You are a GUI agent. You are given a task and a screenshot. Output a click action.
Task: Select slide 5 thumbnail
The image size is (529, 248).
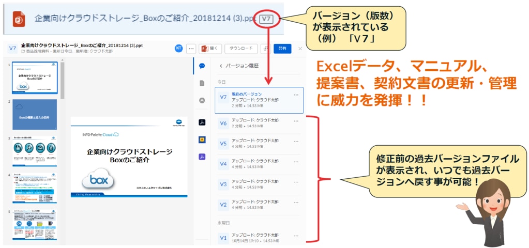(x=35, y=225)
